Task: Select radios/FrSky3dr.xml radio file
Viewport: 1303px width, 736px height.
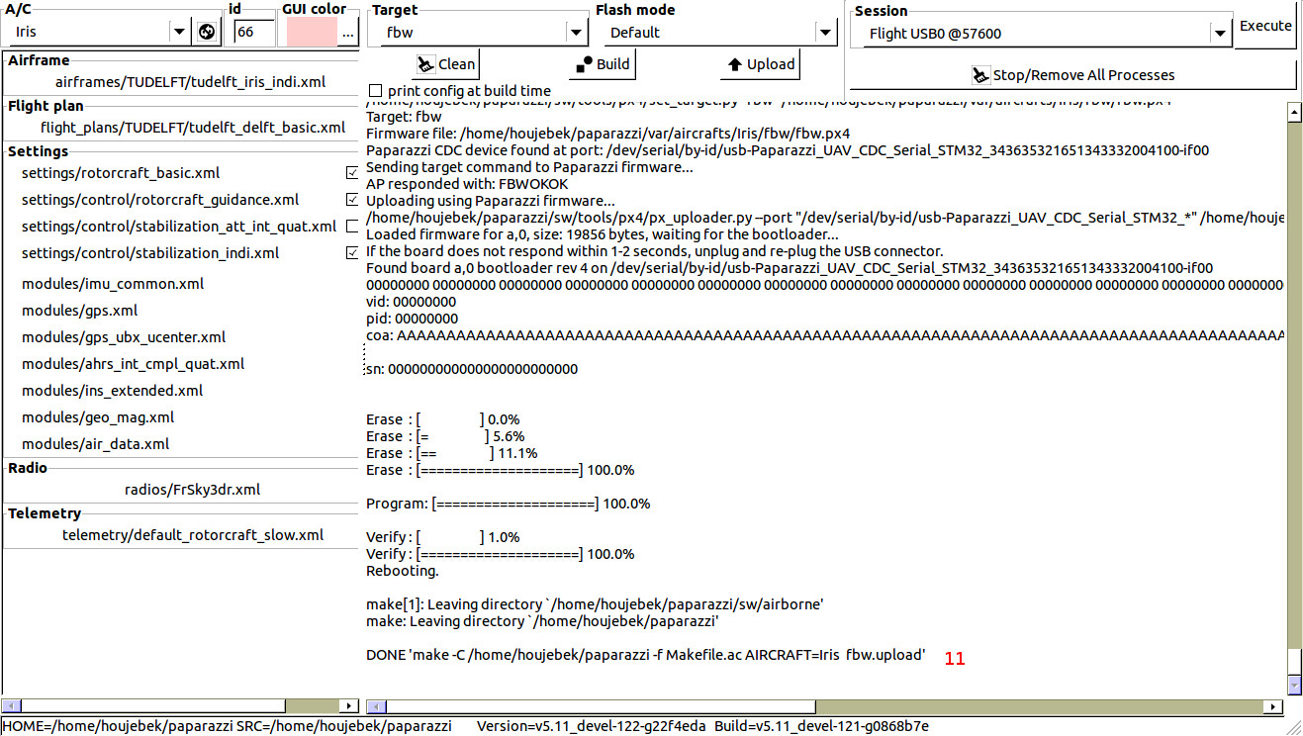Action: (192, 490)
